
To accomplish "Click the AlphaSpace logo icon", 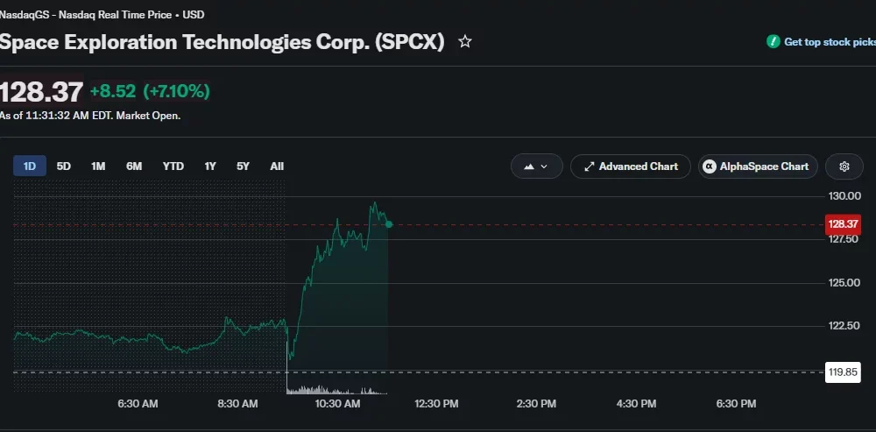I will [710, 166].
